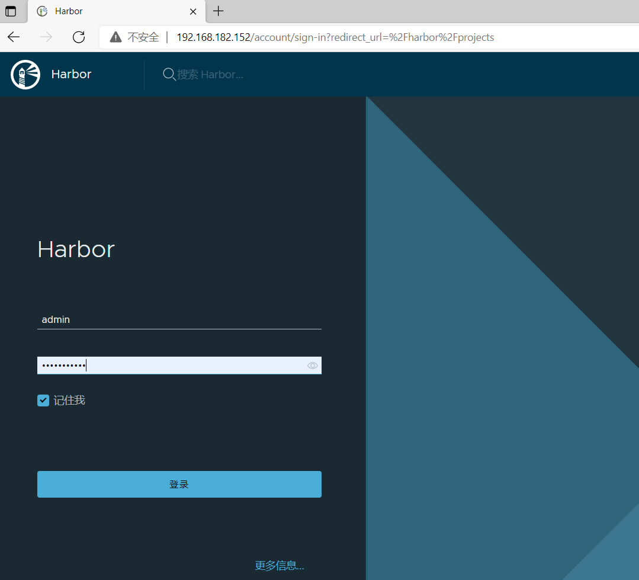Screen dimensions: 639x580
Task: Click the 不安全 security label
Action: (143, 37)
